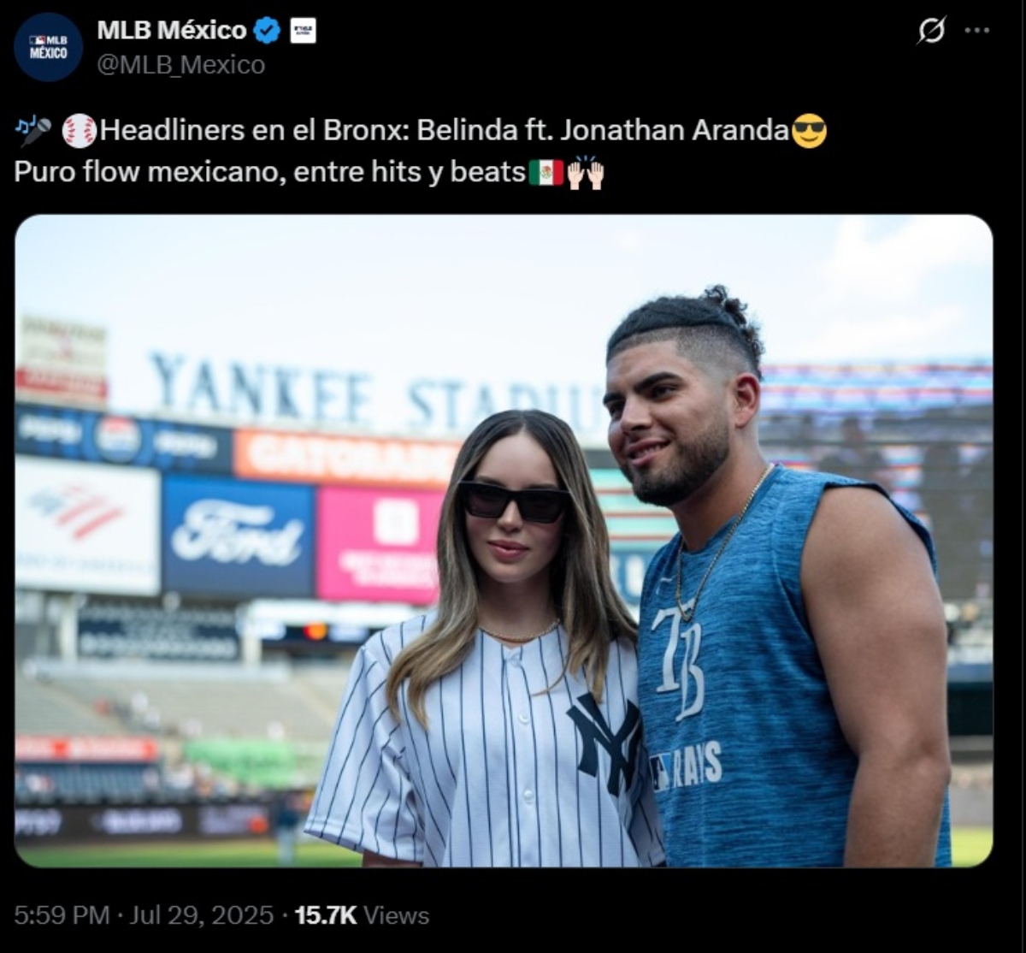1026x953 pixels.
Task: Click the sunglasses smiley emoji after Aranda
Action: pos(809,131)
